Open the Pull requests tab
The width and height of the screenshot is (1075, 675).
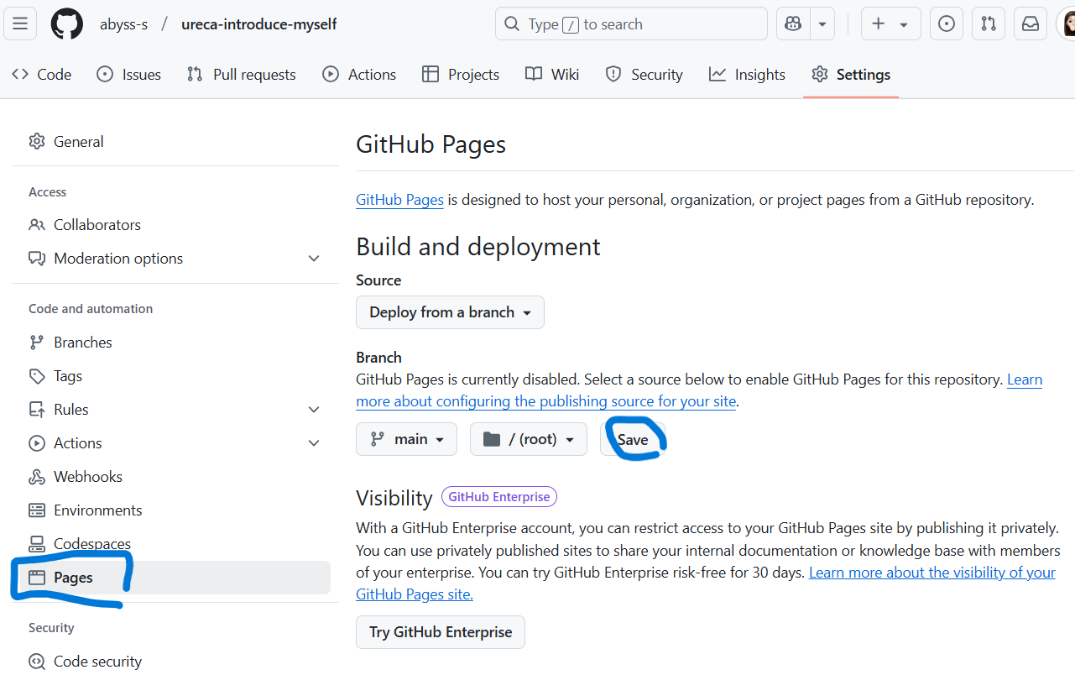pos(242,74)
